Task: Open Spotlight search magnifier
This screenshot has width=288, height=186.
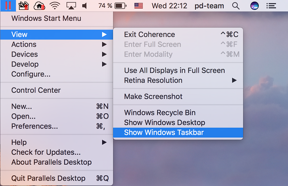Action: [x=236, y=6]
